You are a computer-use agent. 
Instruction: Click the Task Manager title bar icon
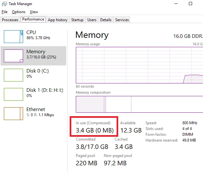click(x=4, y=4)
